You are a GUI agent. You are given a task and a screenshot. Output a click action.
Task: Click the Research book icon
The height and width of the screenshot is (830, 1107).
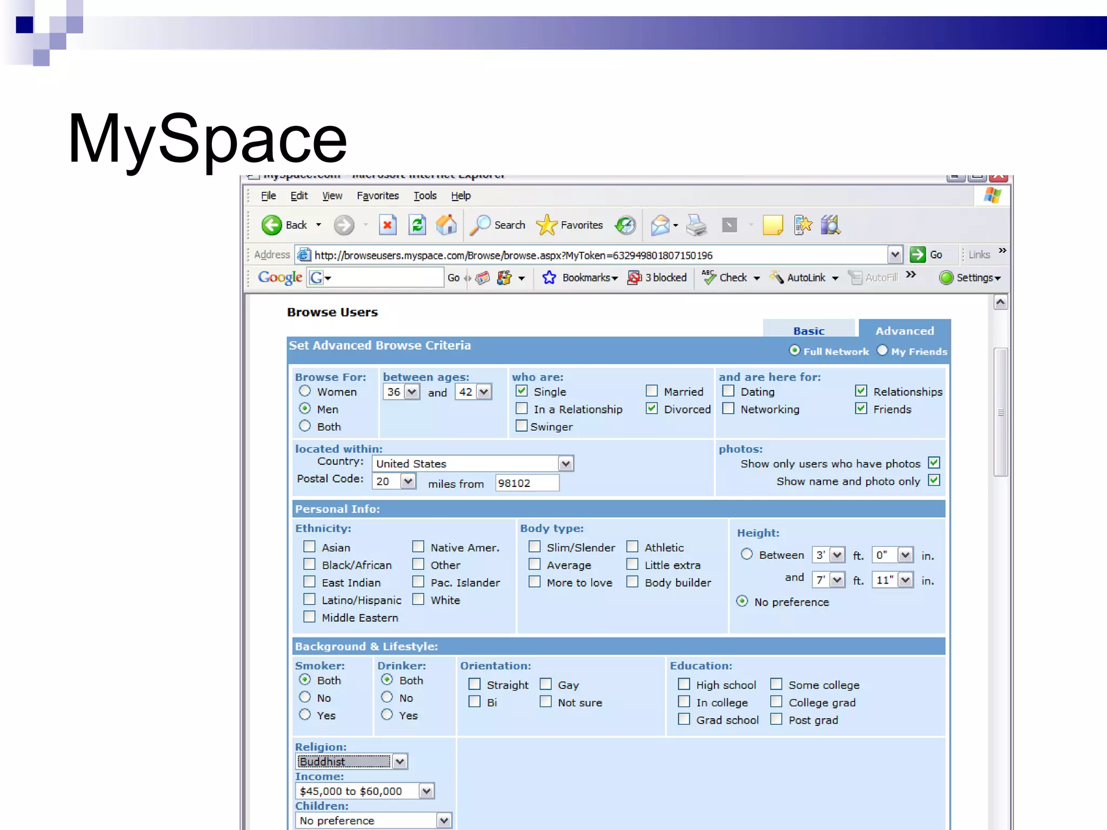[x=830, y=225]
